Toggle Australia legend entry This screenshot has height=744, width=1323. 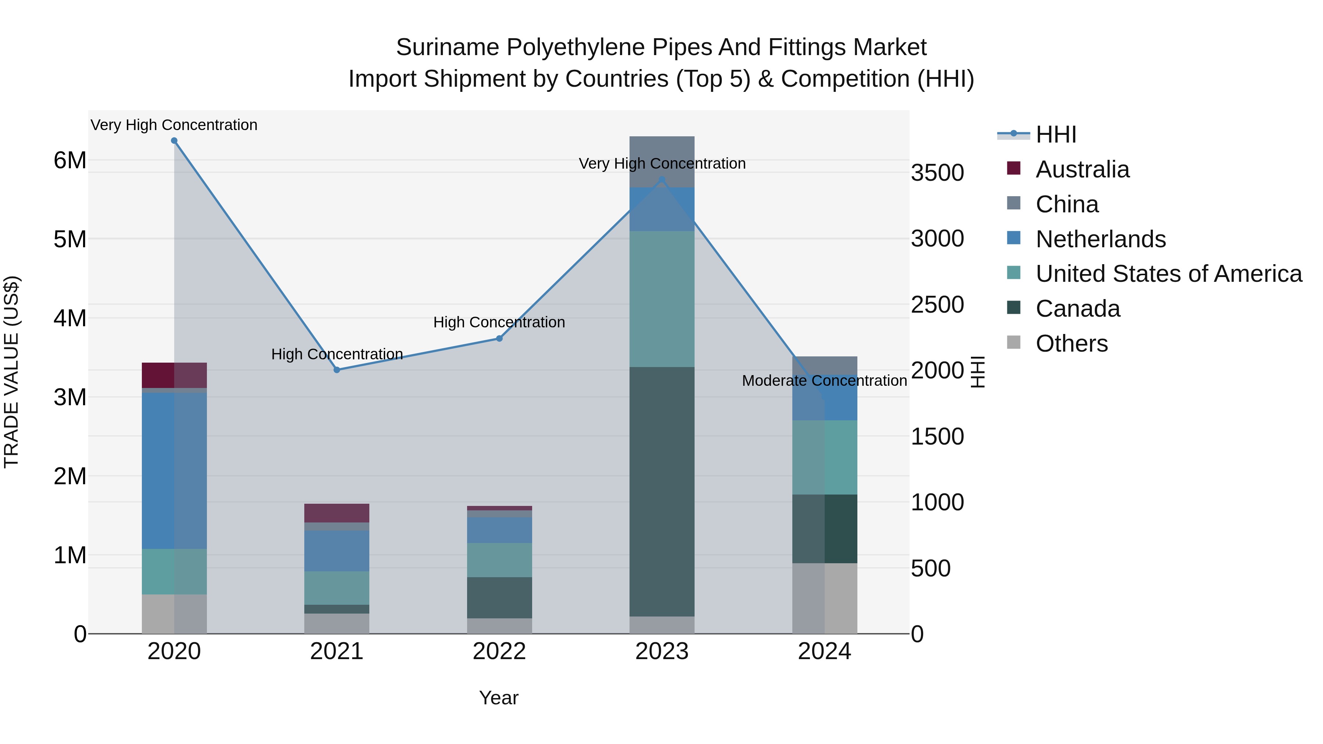point(1068,169)
